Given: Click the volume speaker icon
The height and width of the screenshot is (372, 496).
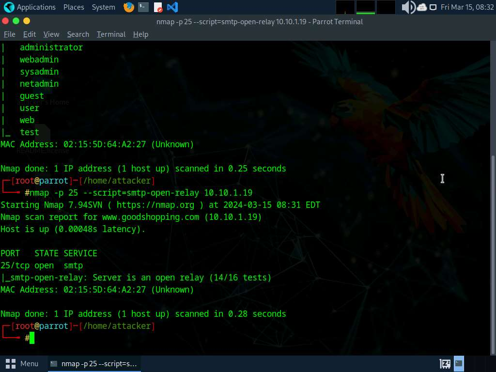Looking at the screenshot, I should coord(408,7).
